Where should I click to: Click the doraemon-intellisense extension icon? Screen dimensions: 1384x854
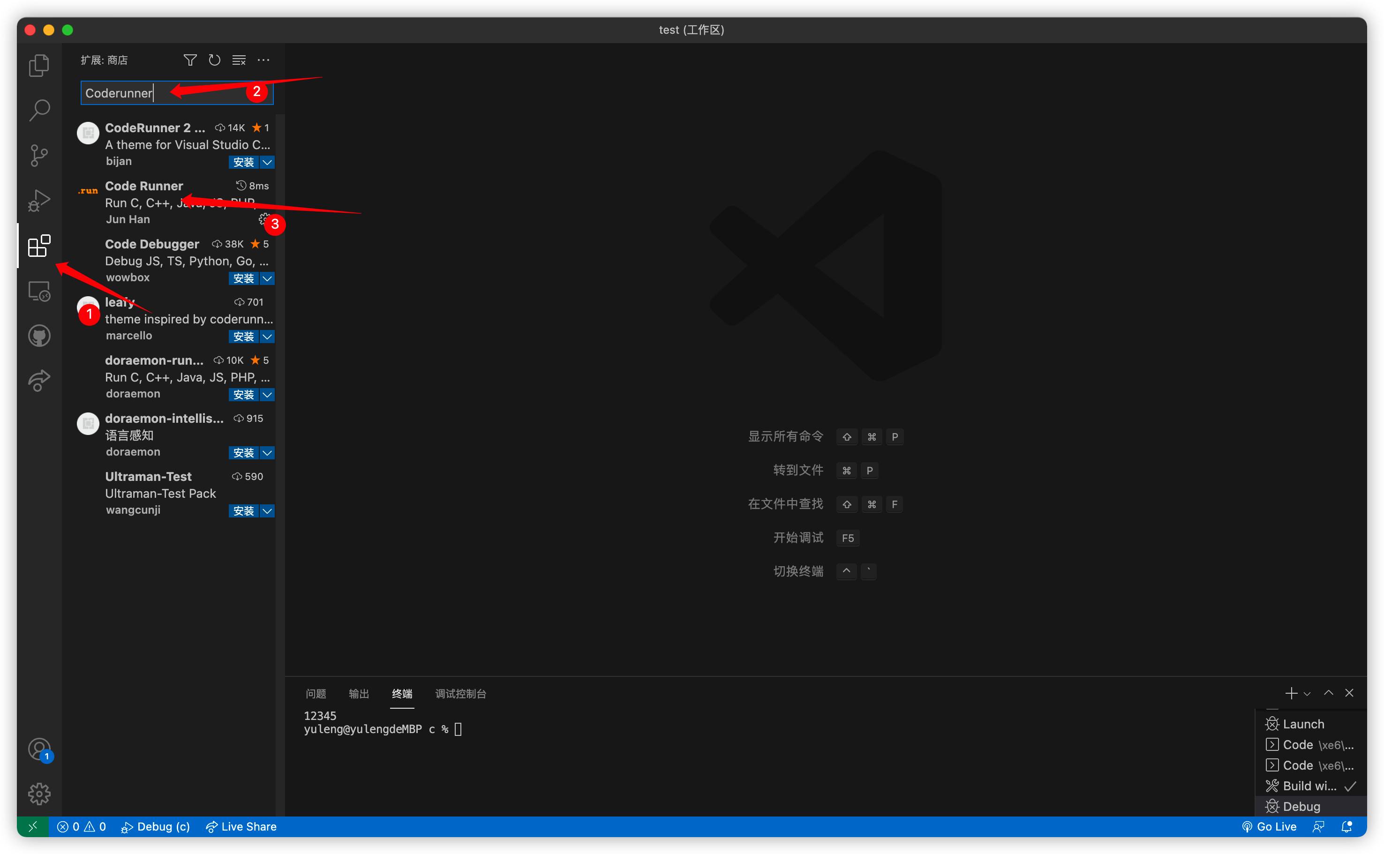(88, 424)
